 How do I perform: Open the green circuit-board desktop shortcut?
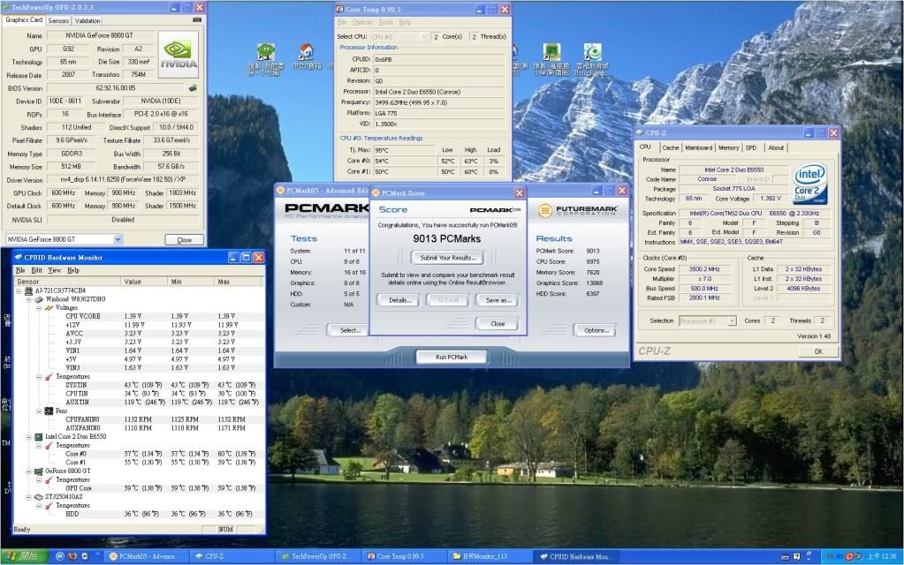[x=551, y=52]
